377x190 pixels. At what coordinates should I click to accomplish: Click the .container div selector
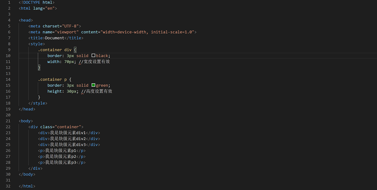pos(55,50)
